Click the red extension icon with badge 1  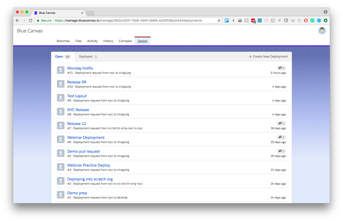253,21
